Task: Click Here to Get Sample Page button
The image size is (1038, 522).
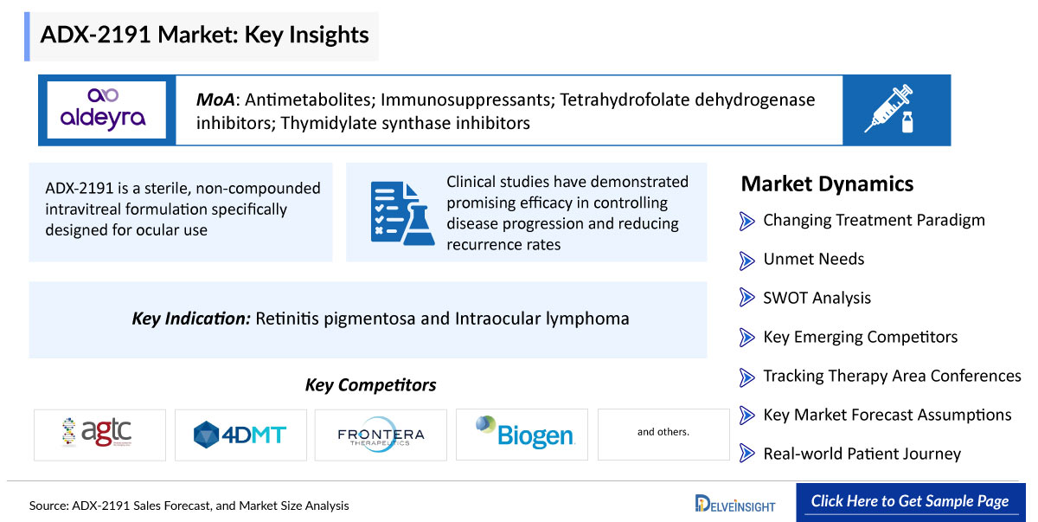Action: [x=909, y=502]
